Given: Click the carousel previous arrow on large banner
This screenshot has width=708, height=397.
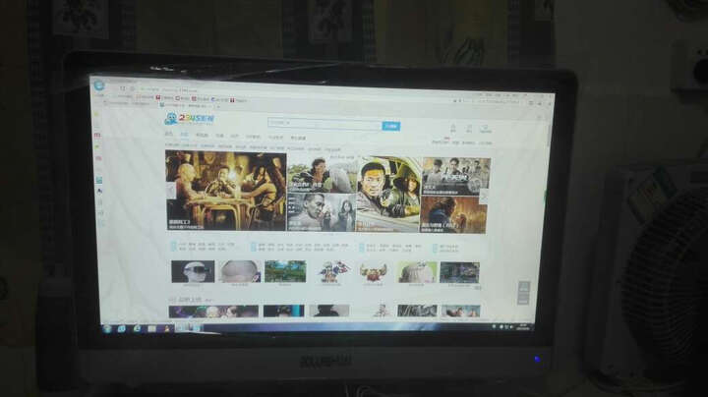Looking at the screenshot, I should 171,191.
